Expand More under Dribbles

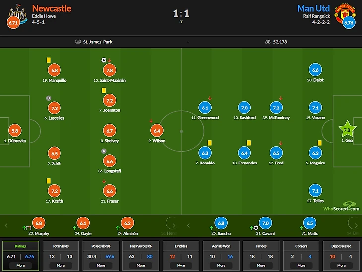coord(181,265)
